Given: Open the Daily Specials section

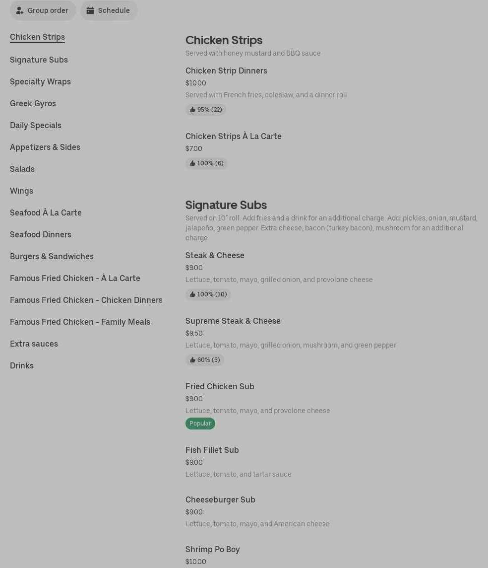Looking at the screenshot, I should click(x=36, y=125).
